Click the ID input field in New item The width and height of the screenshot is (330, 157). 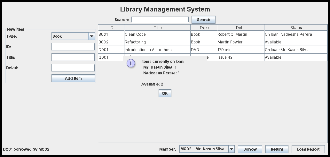coord(73,47)
